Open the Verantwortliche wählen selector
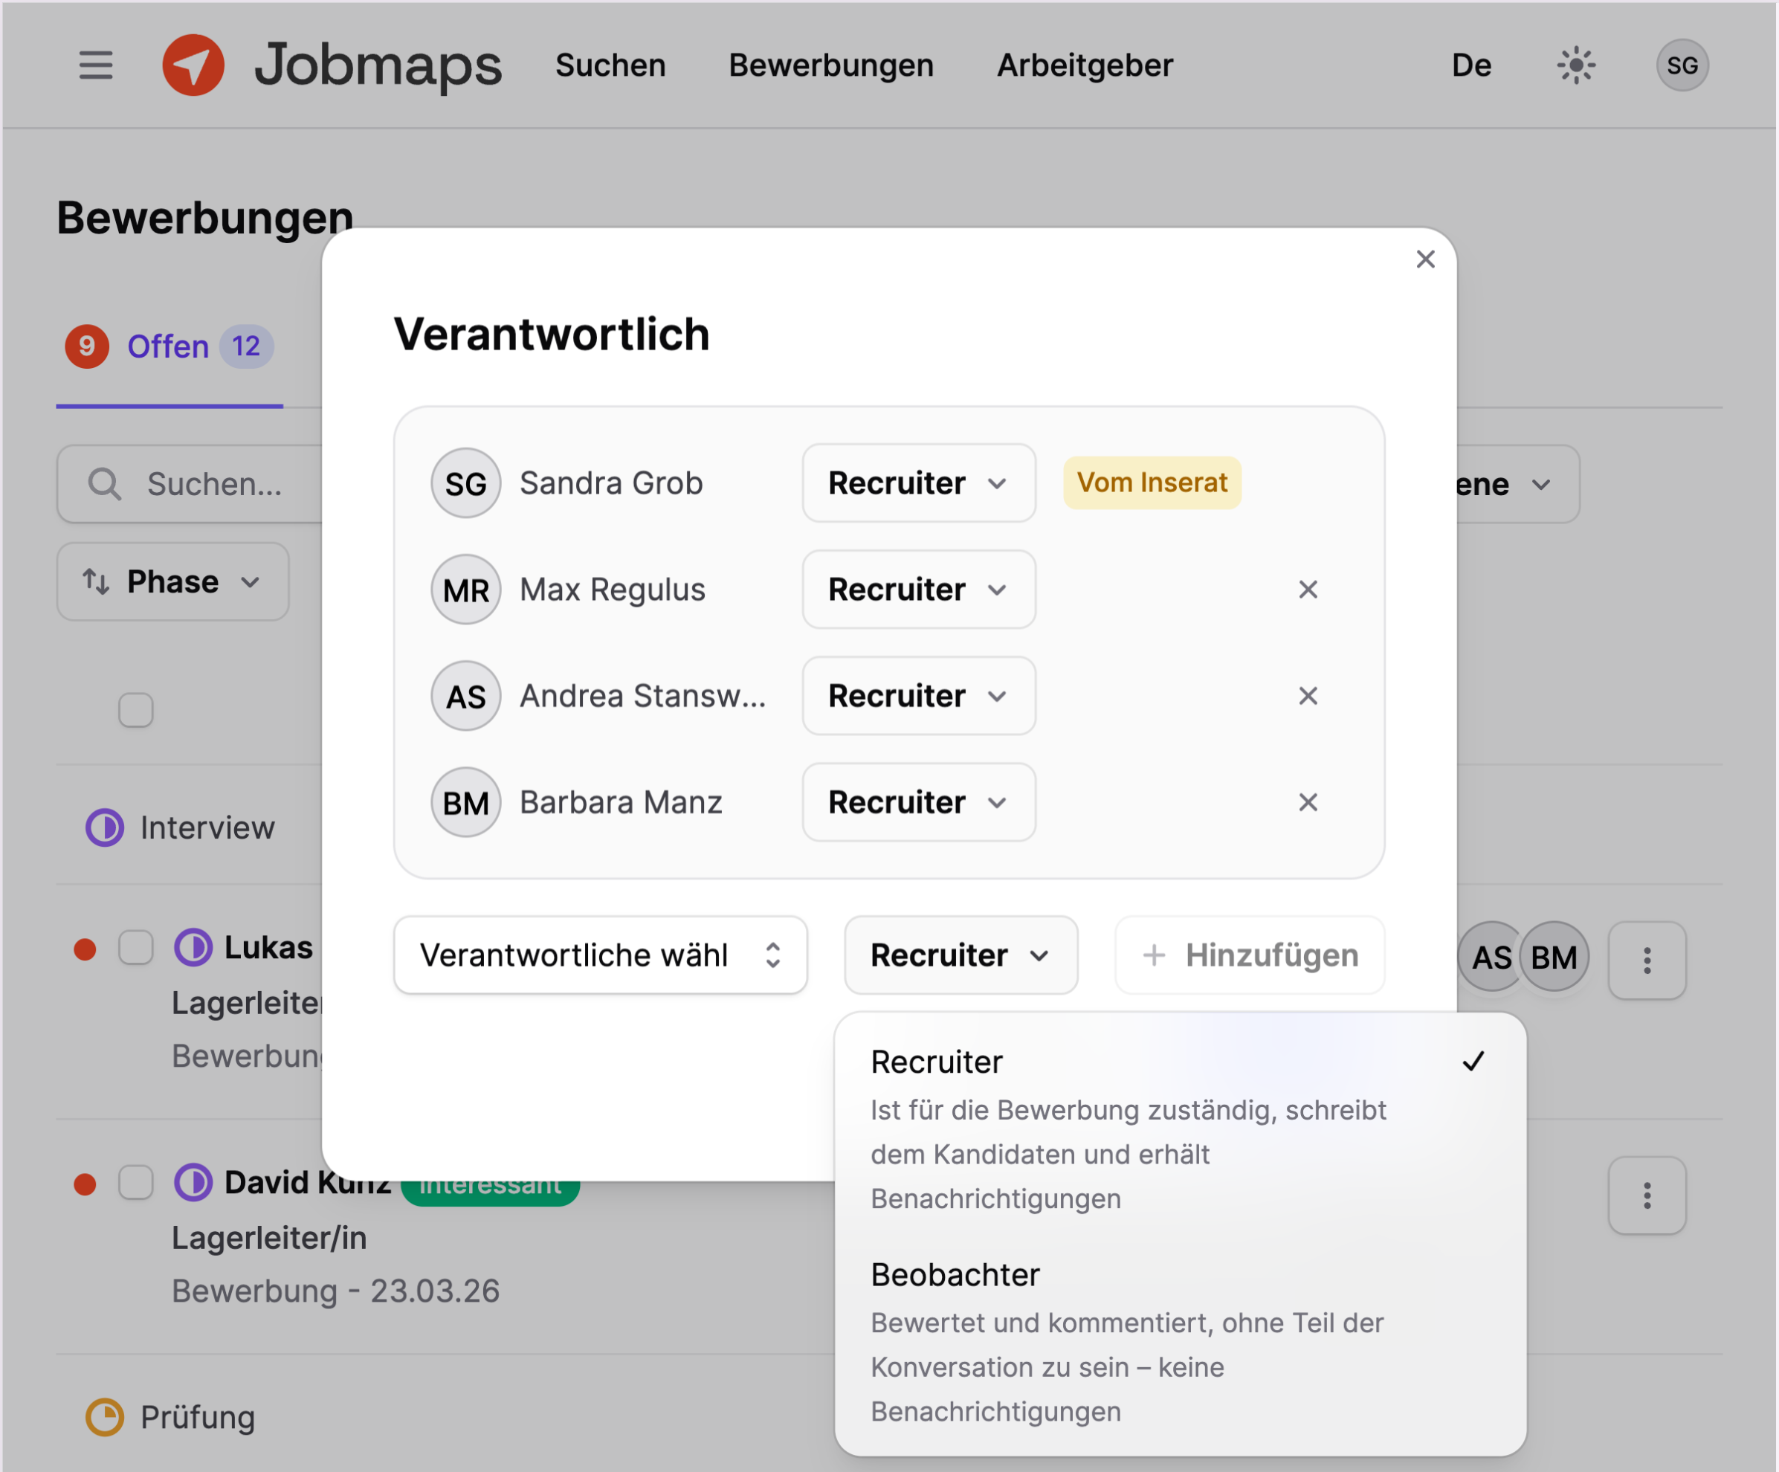 click(600, 955)
